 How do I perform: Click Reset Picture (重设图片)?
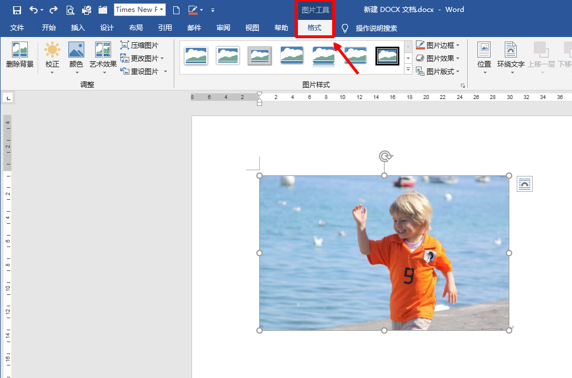coord(140,72)
